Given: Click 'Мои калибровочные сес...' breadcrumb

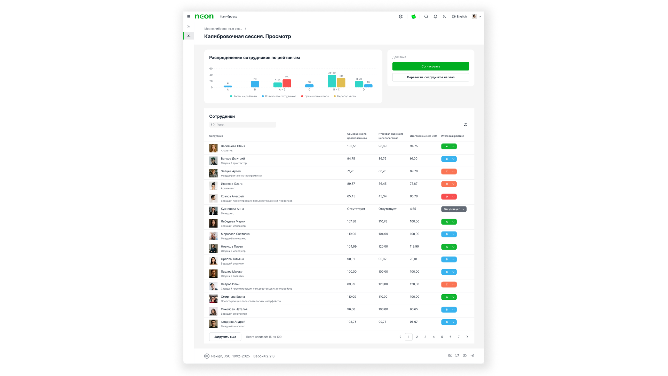Looking at the screenshot, I should (223, 29).
